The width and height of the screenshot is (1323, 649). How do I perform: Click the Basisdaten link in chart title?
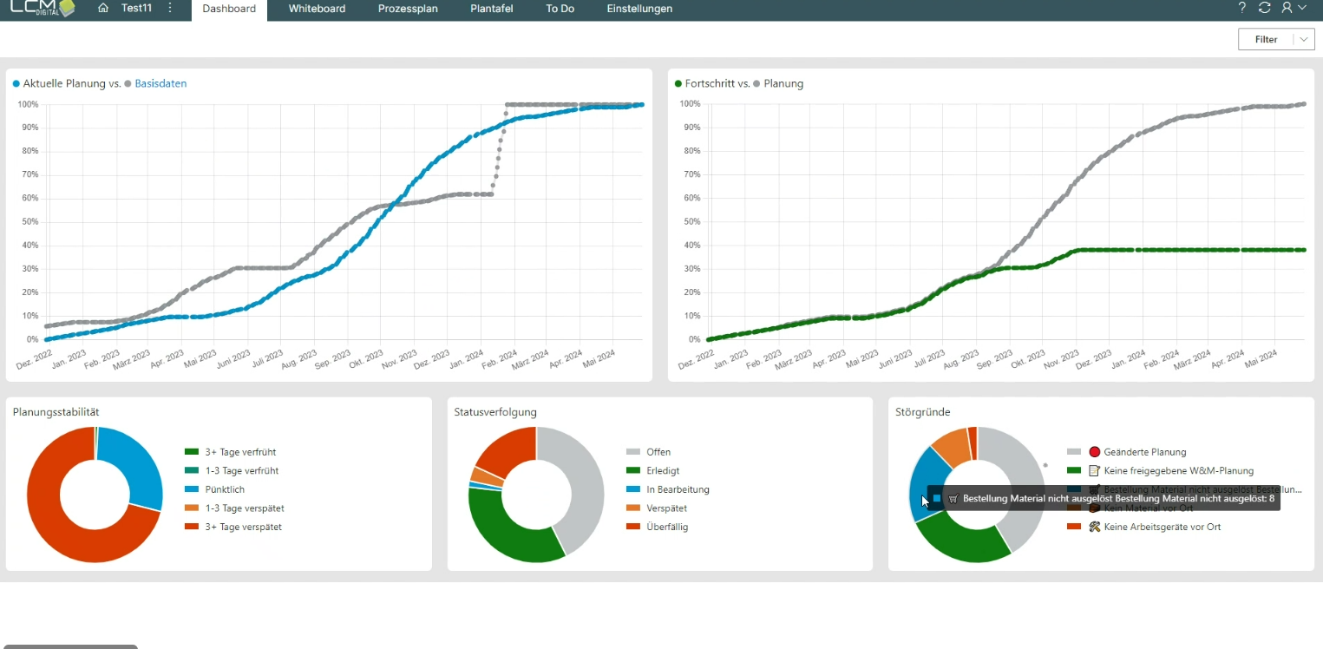(160, 84)
